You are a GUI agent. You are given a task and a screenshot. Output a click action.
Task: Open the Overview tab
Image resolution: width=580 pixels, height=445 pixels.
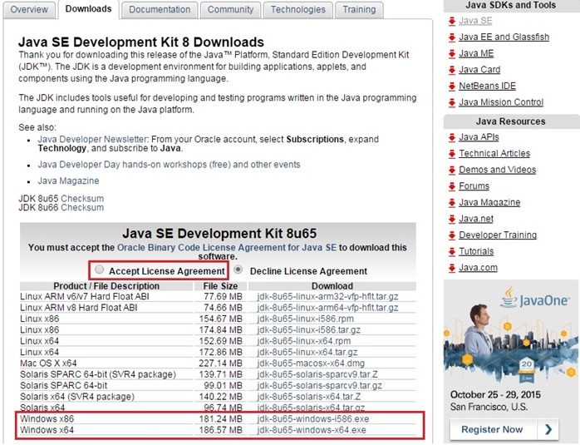(29, 10)
